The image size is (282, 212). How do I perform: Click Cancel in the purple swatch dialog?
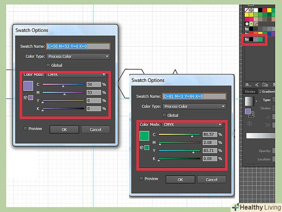click(95, 129)
